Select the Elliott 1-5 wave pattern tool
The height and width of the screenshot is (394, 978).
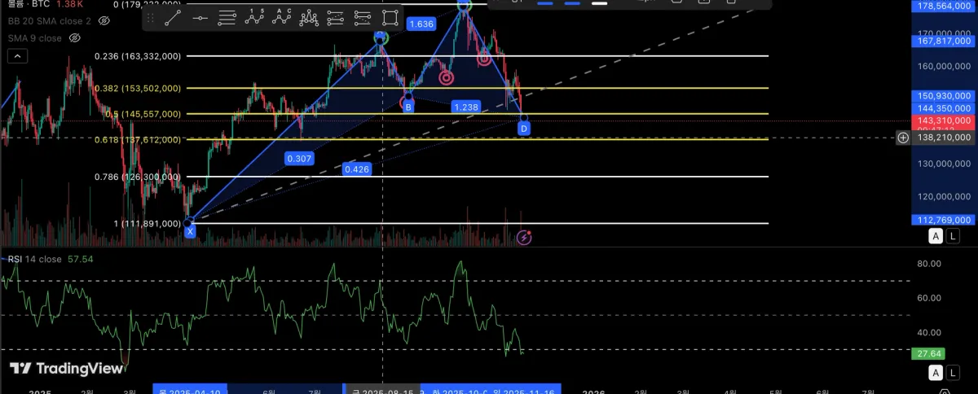click(255, 16)
